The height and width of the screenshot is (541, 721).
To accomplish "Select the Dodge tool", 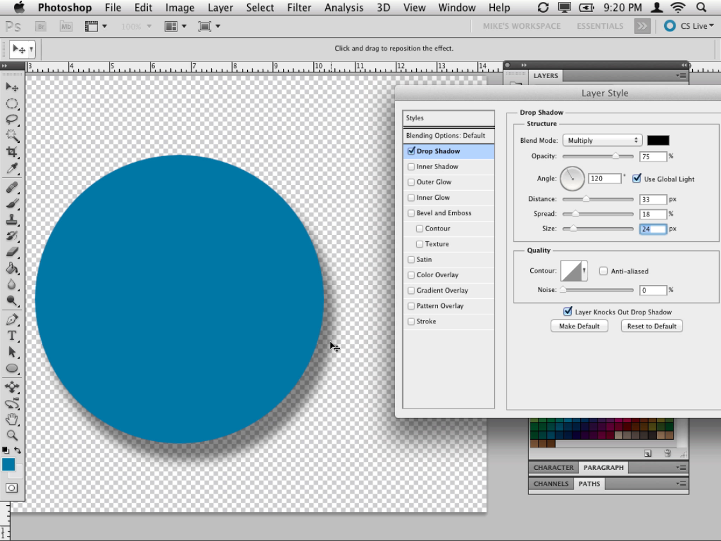I will tap(12, 301).
